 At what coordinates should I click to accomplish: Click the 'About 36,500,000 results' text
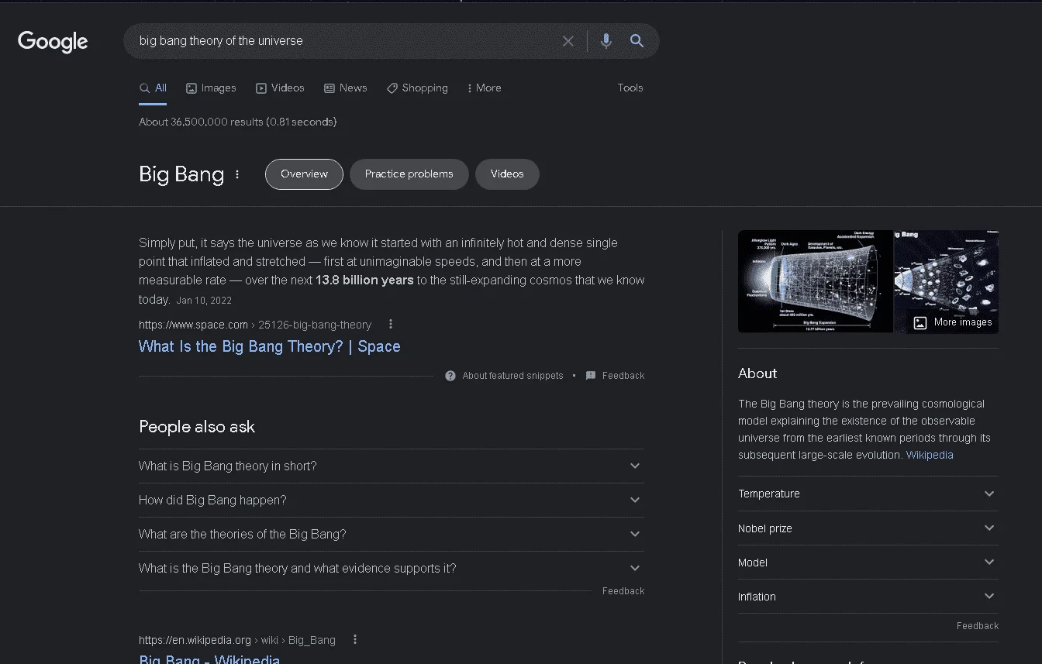[x=237, y=122]
